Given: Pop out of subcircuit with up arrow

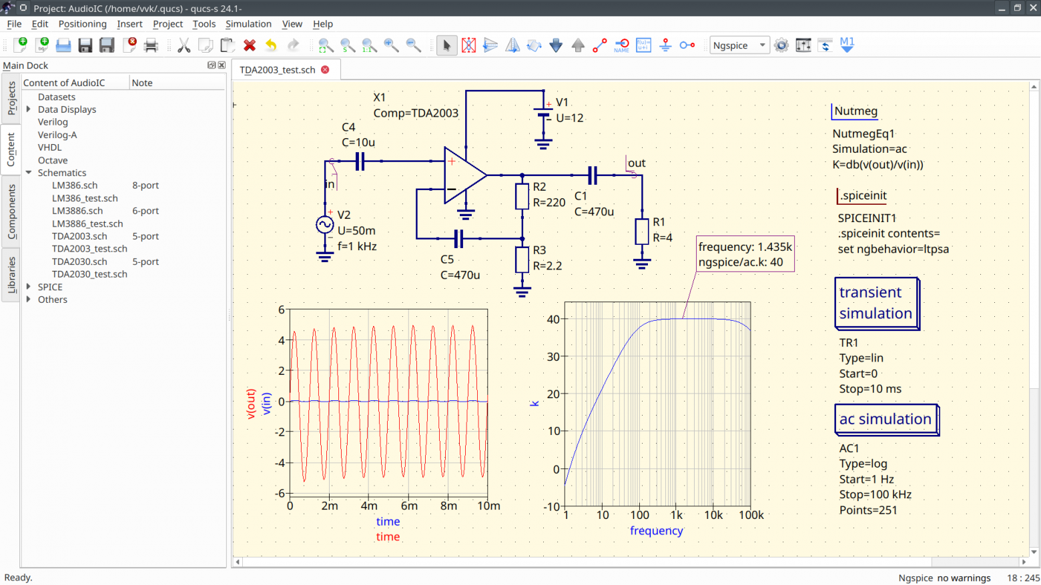Looking at the screenshot, I should coord(578,45).
